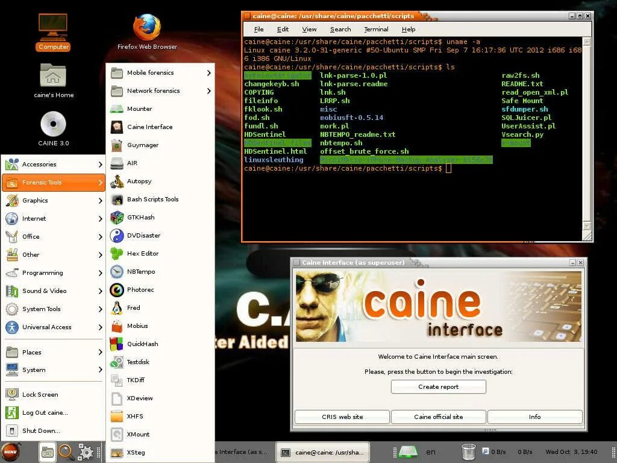Open the Terminal menu in menubar

tap(376, 29)
